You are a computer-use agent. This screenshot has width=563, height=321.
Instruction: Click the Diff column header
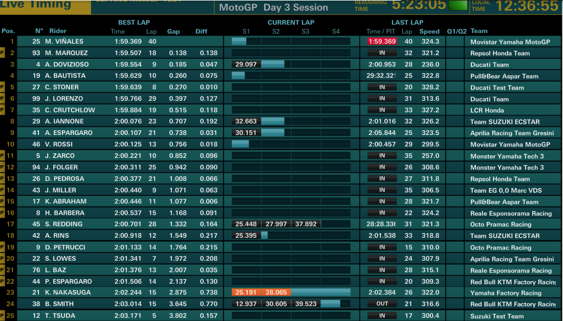point(202,32)
